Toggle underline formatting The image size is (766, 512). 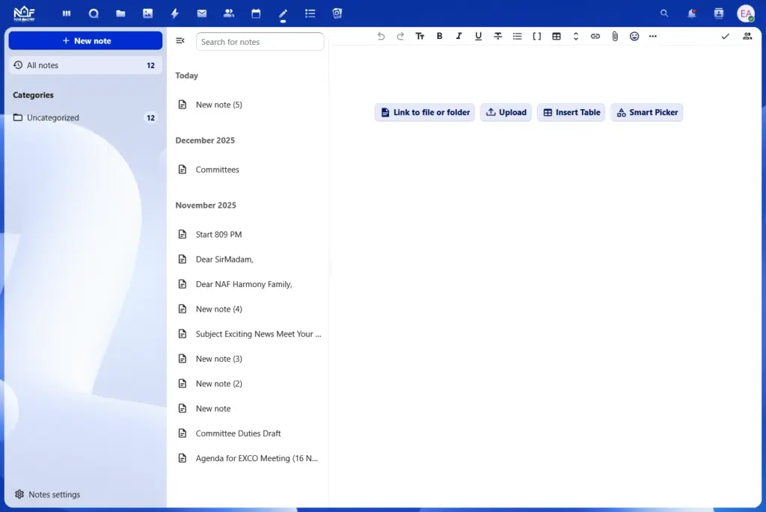tap(478, 36)
